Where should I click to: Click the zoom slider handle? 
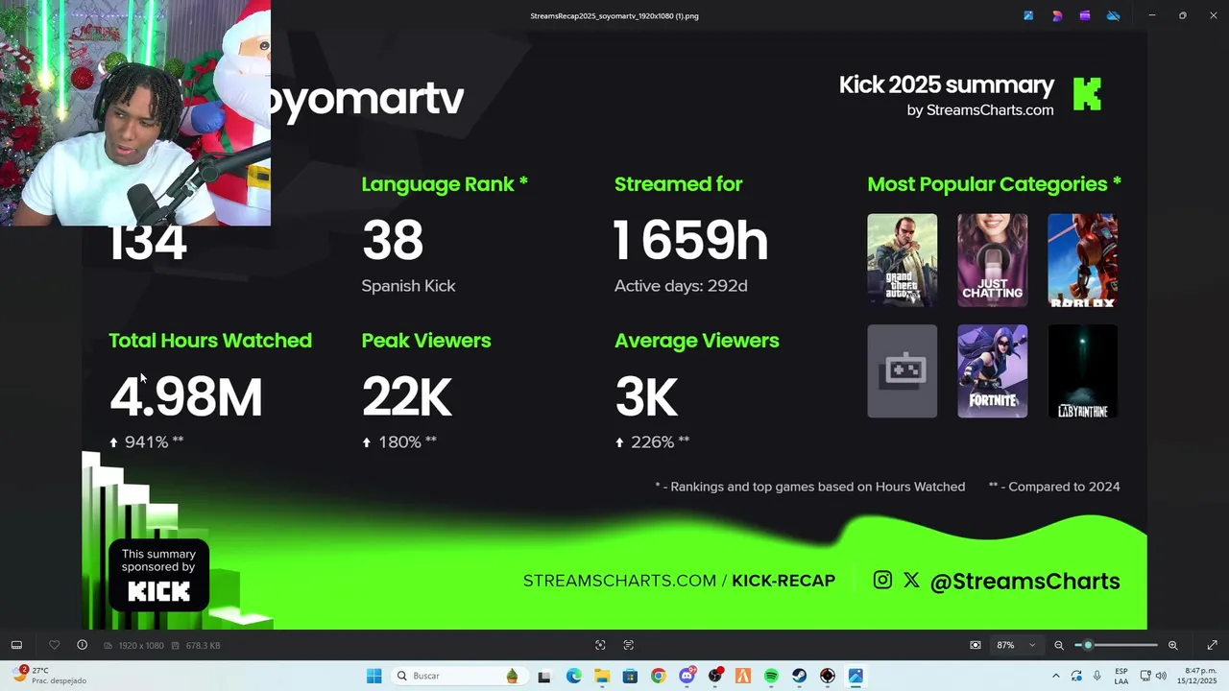point(1088,645)
